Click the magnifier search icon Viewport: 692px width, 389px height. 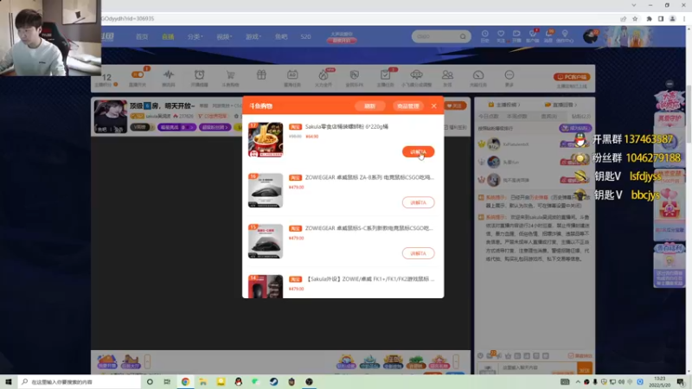463,36
